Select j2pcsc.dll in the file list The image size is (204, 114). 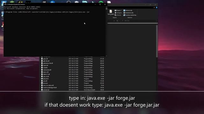46,72
